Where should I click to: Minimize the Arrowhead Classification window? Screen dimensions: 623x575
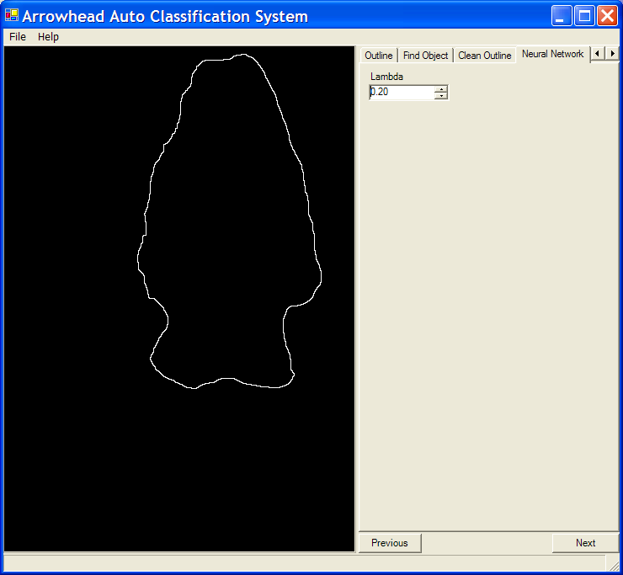coord(561,16)
